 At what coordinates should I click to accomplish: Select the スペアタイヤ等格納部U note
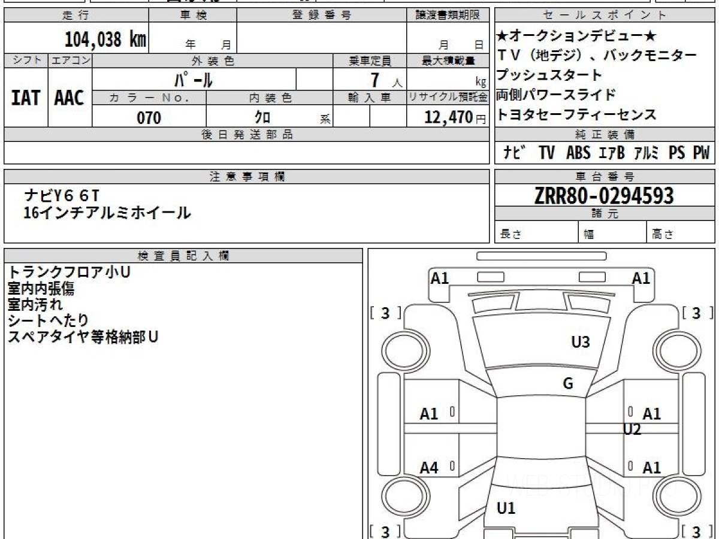83,337
